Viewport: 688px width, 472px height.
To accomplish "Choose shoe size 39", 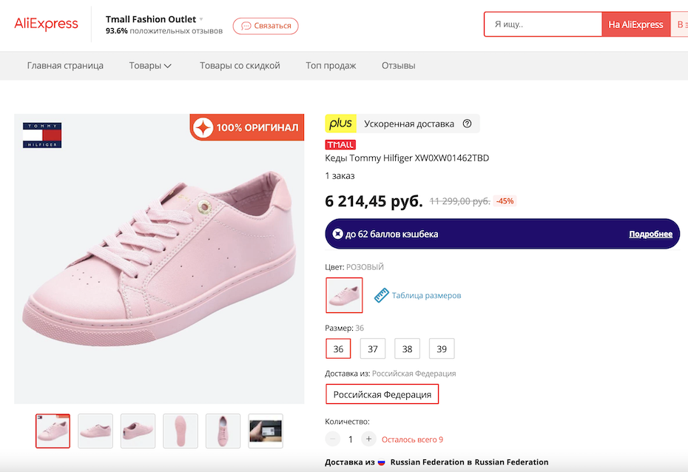I will click(442, 348).
